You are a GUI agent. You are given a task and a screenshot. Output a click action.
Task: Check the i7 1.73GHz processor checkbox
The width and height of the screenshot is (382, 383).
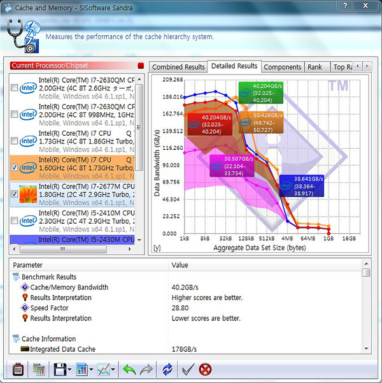click(15, 141)
